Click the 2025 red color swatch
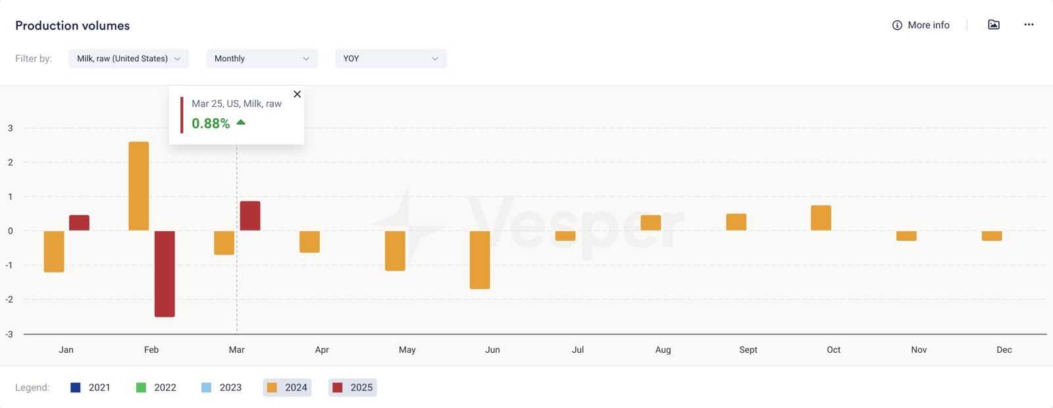Screen dimensions: 1053x408 pyautogui.click(x=338, y=388)
